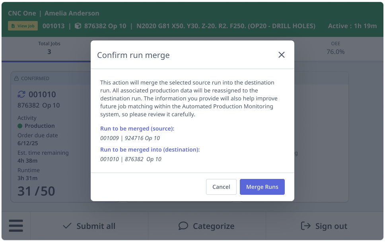
Task: Click the speech bubble Categorize icon
Action: (183, 226)
